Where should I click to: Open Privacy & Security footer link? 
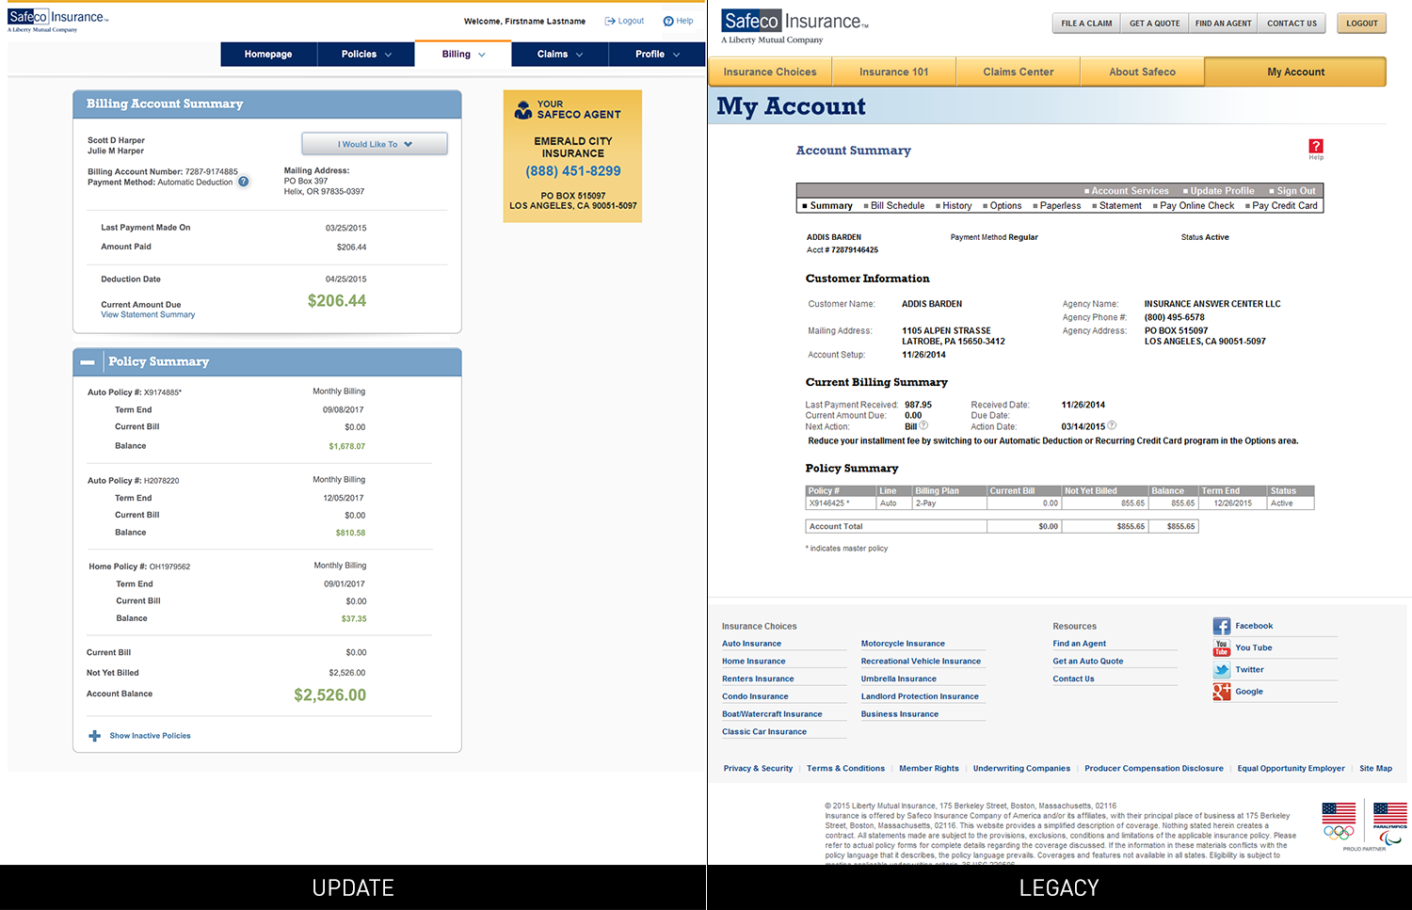758,769
